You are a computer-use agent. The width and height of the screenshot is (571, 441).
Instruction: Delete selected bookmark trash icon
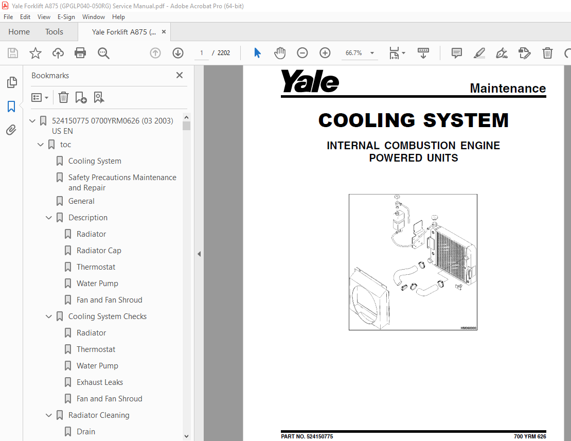[x=63, y=98]
